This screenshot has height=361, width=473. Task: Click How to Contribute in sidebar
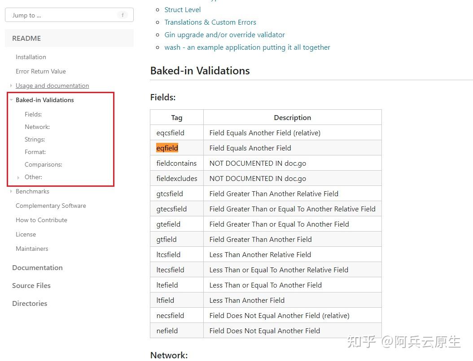tap(41, 220)
